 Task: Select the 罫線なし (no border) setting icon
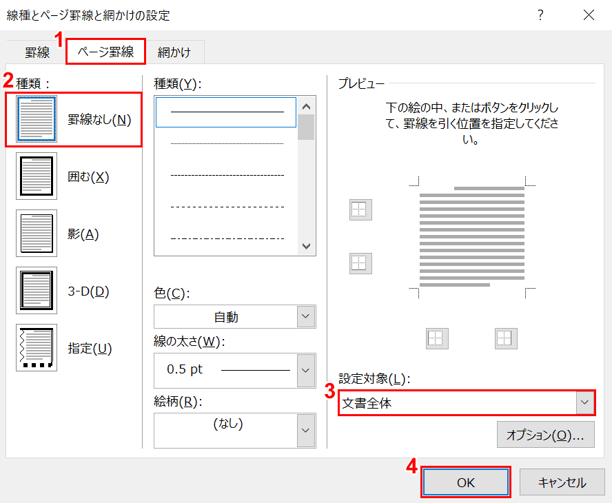(x=37, y=119)
